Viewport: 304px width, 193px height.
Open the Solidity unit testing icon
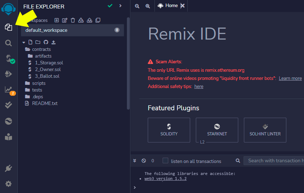tap(8, 105)
